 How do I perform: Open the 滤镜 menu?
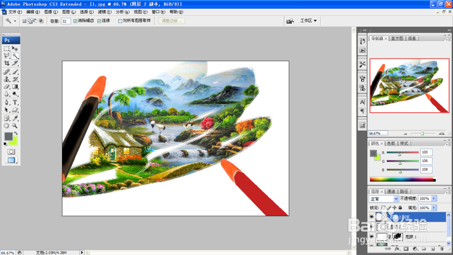click(x=105, y=12)
